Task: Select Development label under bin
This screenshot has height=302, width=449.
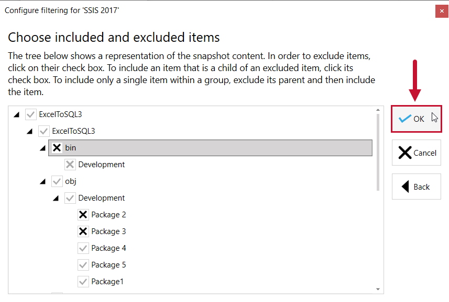Action: point(101,165)
